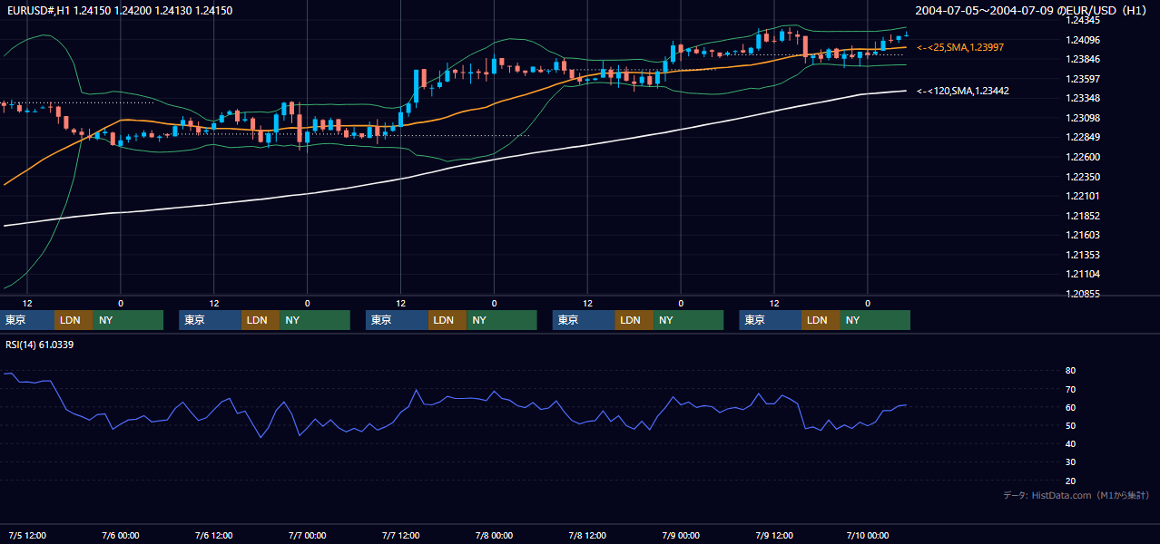This screenshot has width=1160, height=544.
Task: Click price axis value 1.22350
Action: 1083,177
